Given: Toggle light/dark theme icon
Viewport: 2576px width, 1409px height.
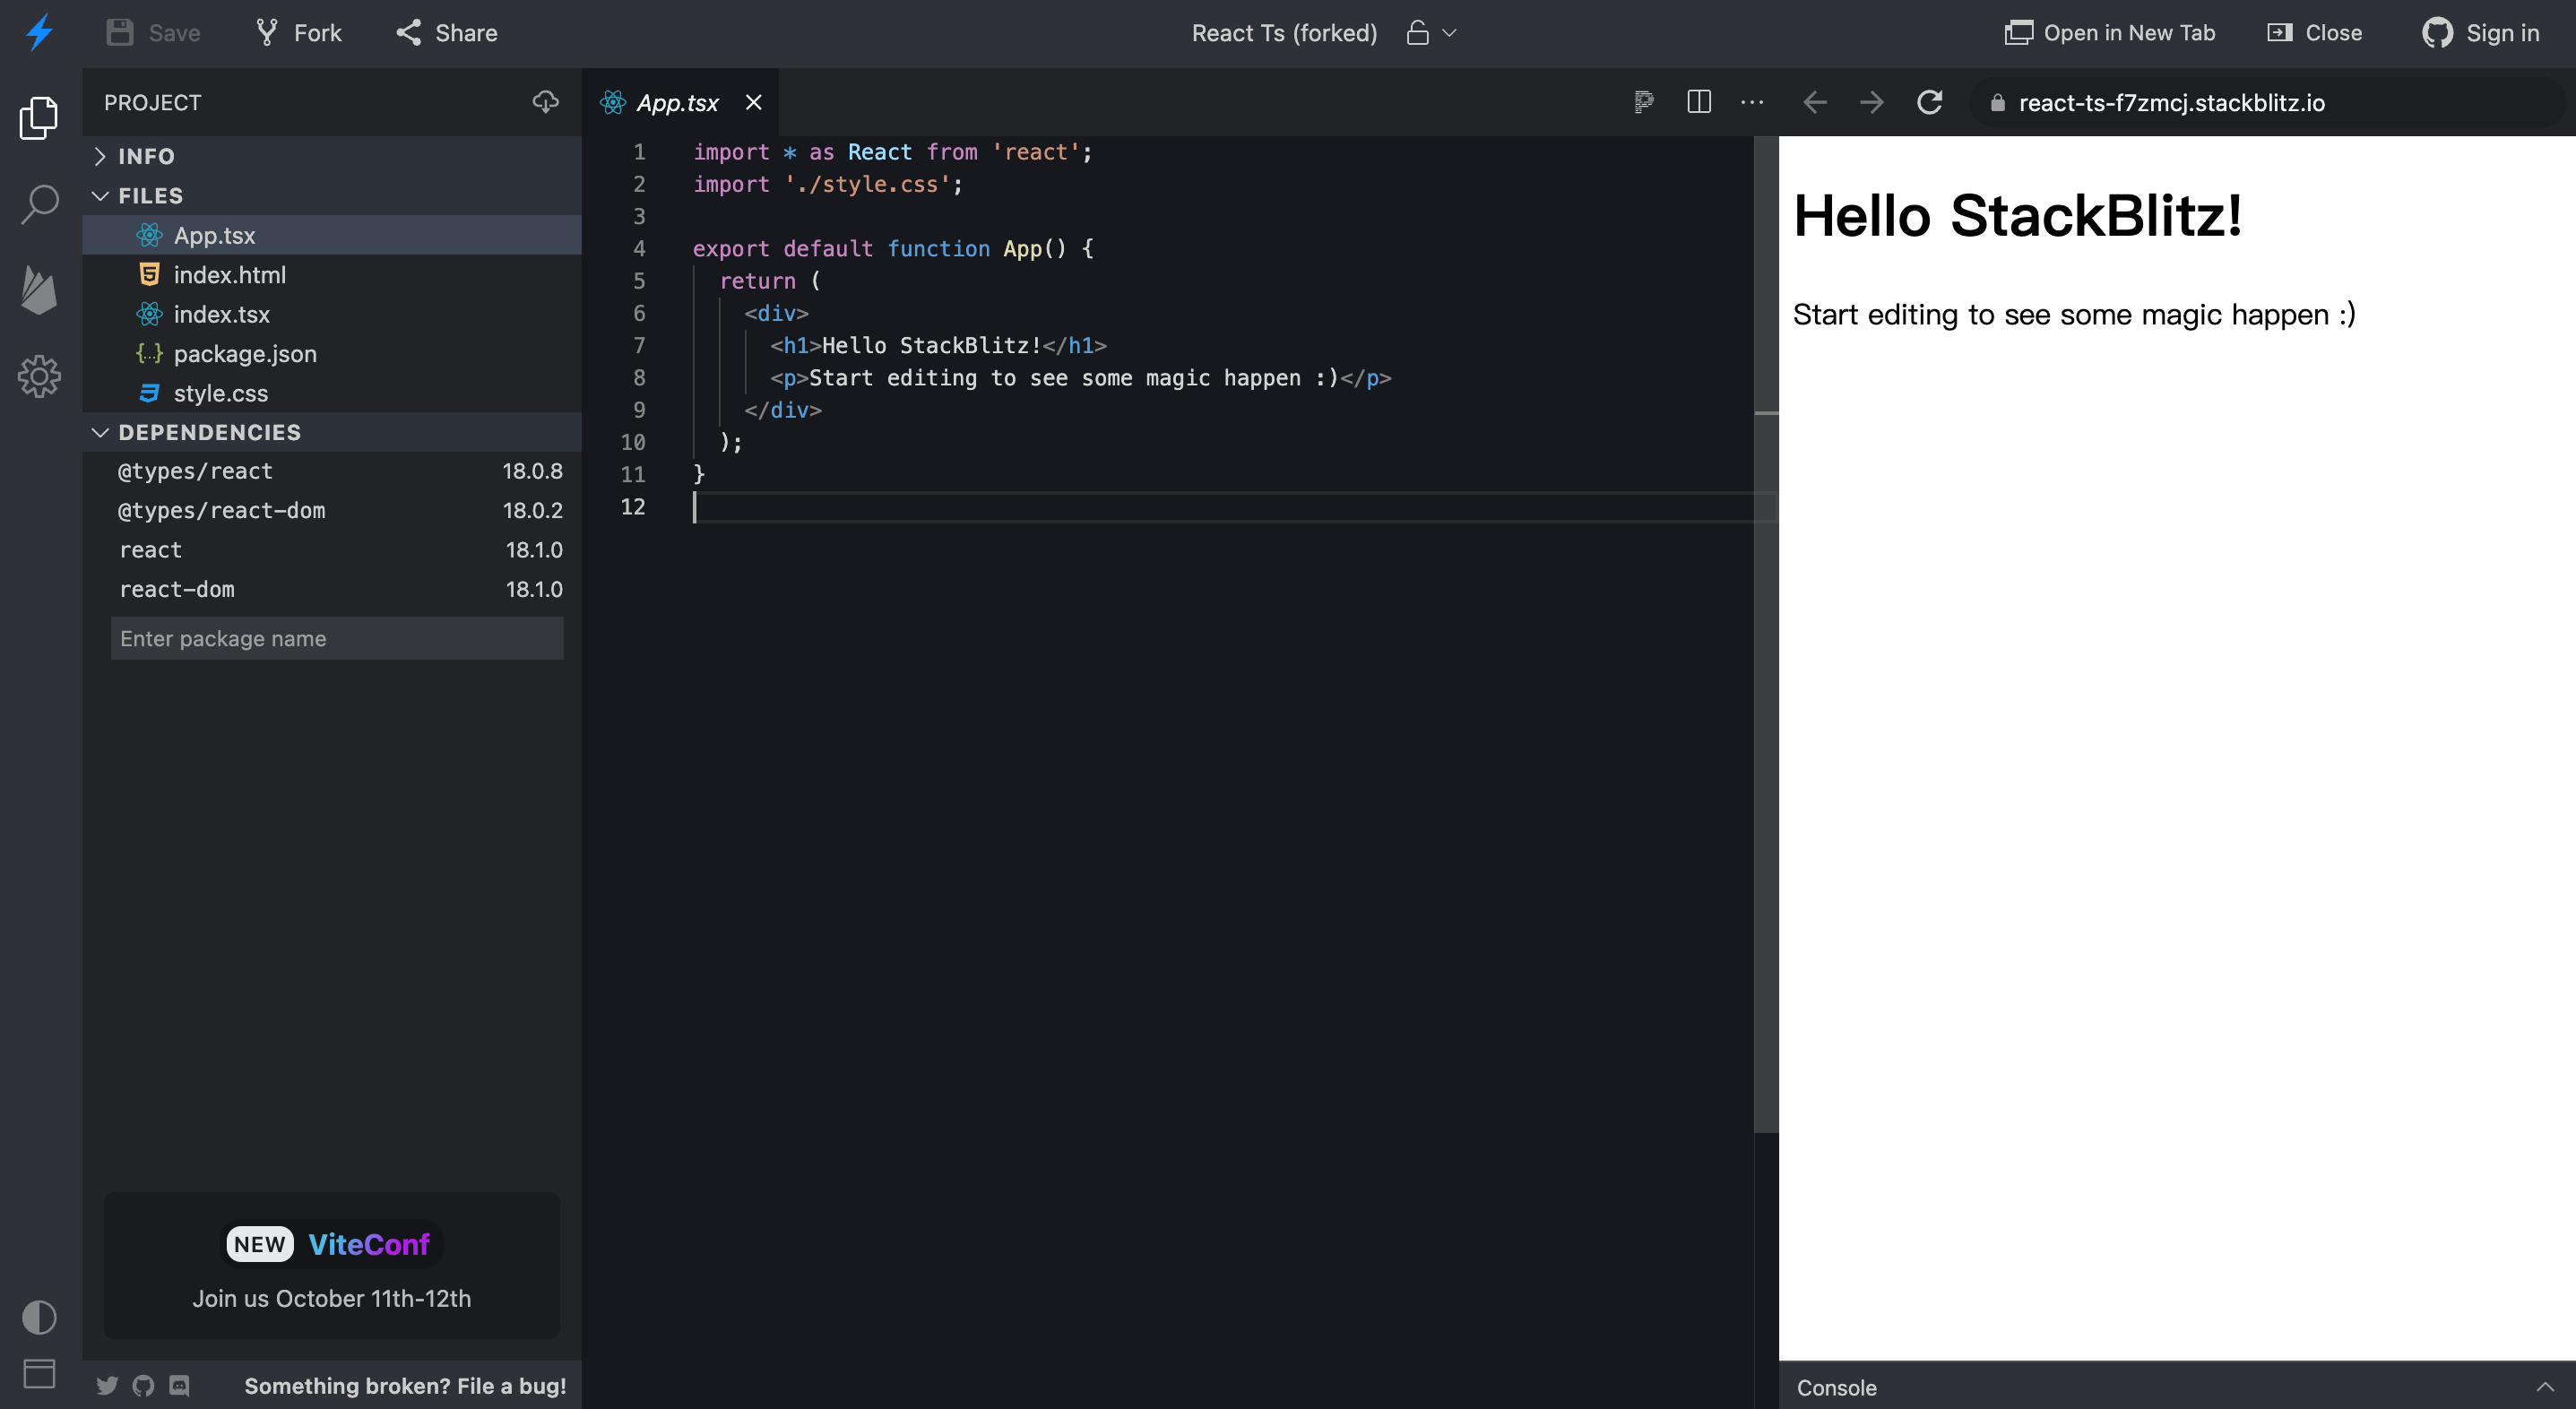Looking at the screenshot, I should coord(39,1317).
